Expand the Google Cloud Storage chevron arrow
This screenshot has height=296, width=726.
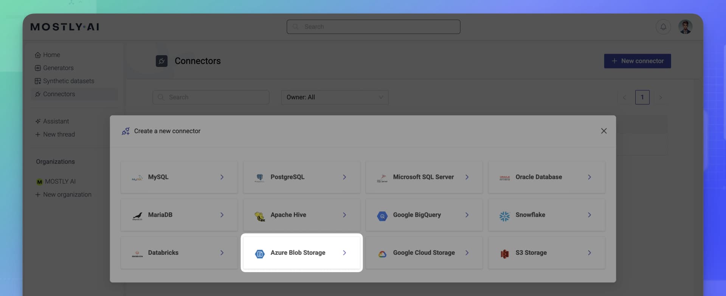point(467,253)
